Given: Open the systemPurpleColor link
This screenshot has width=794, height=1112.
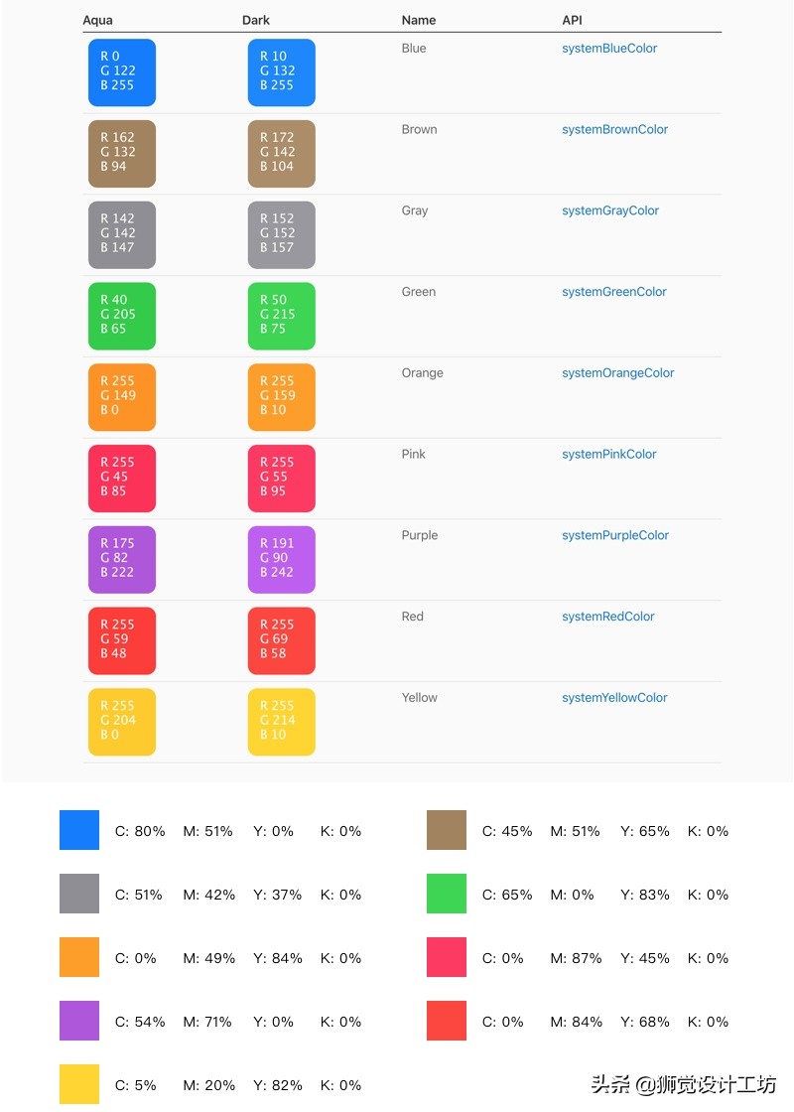Looking at the screenshot, I should click(x=615, y=536).
